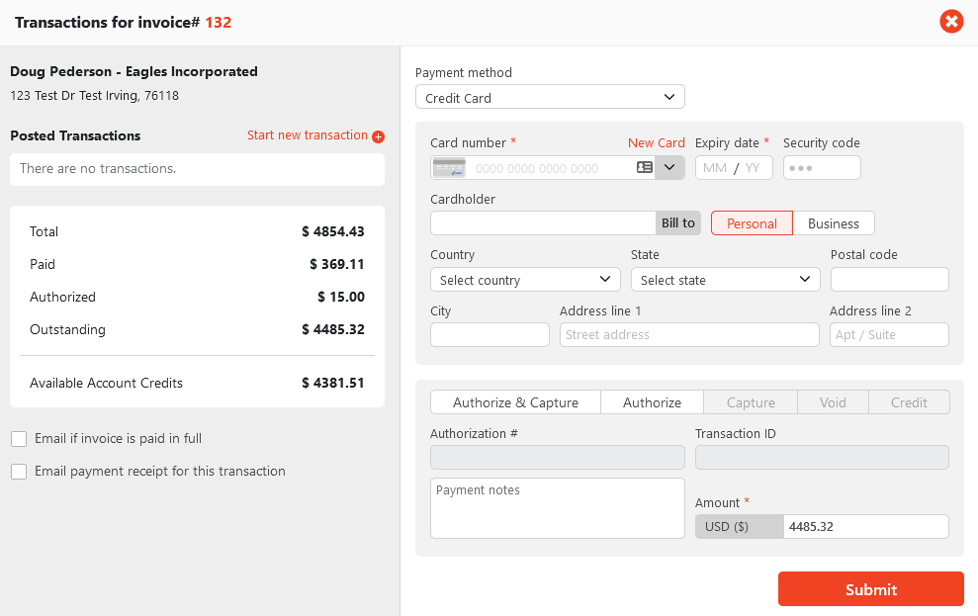Switch to the Authorize tab

pos(652,402)
